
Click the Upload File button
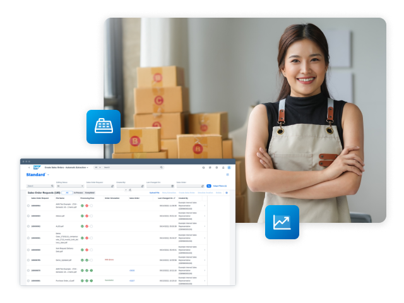(x=154, y=193)
